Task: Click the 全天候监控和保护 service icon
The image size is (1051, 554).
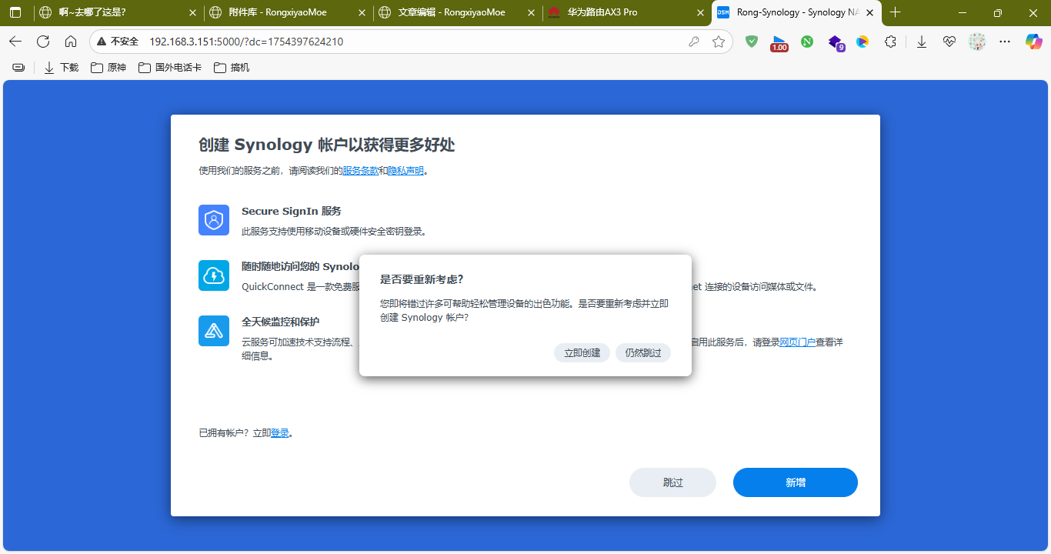Action: point(214,331)
